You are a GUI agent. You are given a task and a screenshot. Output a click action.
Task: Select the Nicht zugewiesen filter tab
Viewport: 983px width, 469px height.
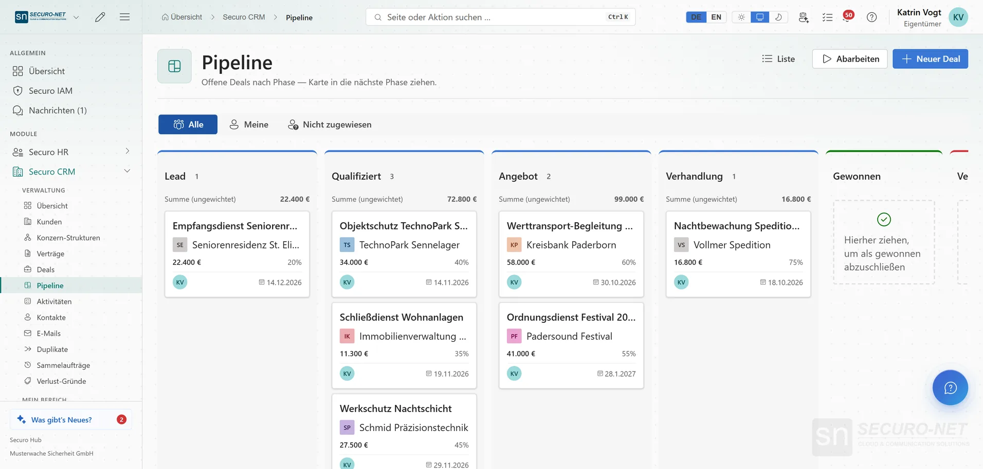tap(330, 125)
